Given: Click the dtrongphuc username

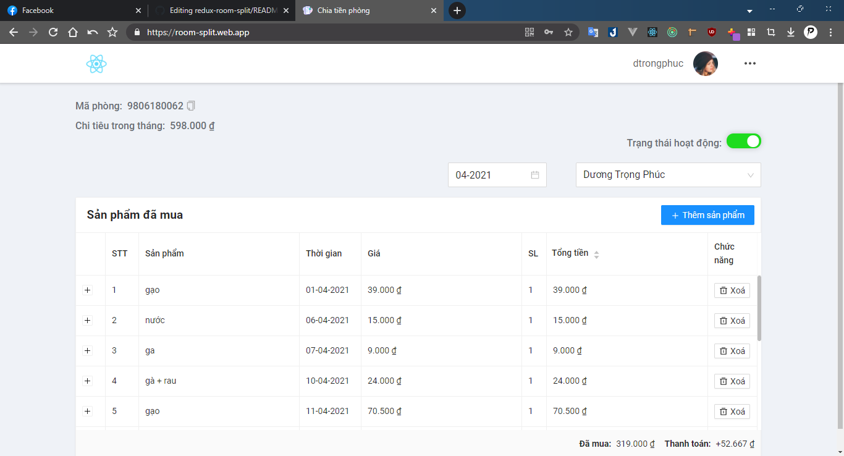Looking at the screenshot, I should point(658,63).
